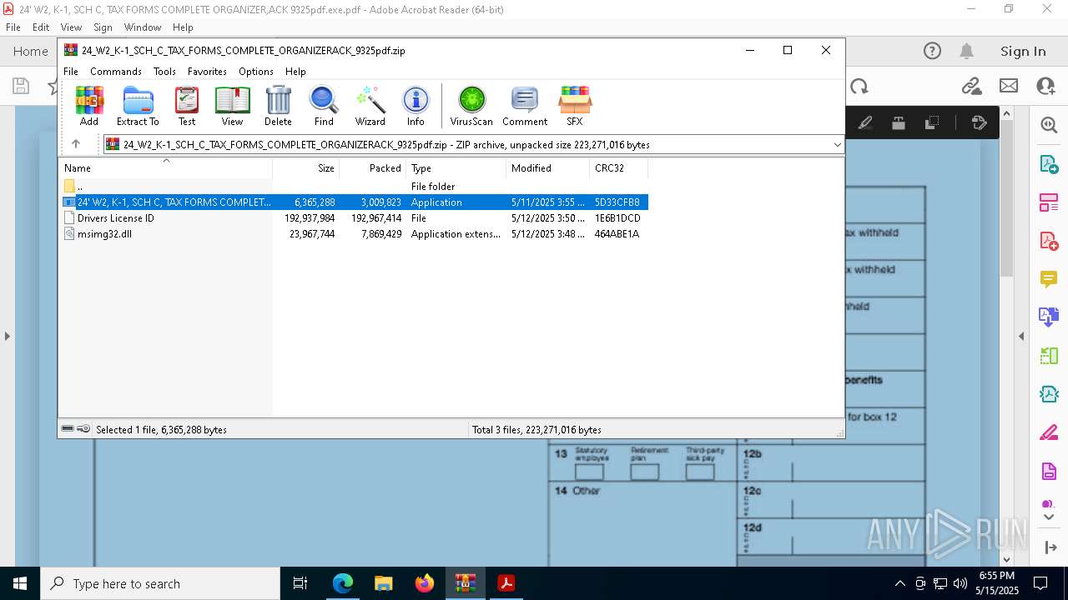Screen dimensions: 1068x600
Task: Open volume control in system tray
Action: (x=960, y=583)
